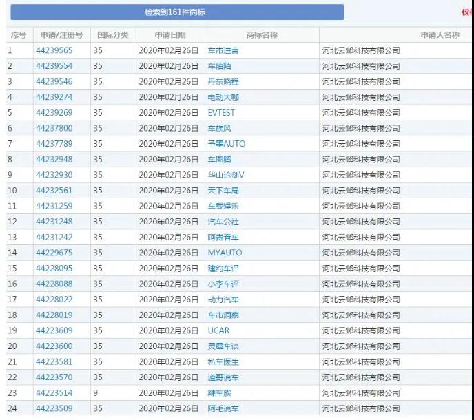
Task: Open application number 44239274
Action: pyautogui.click(x=54, y=97)
